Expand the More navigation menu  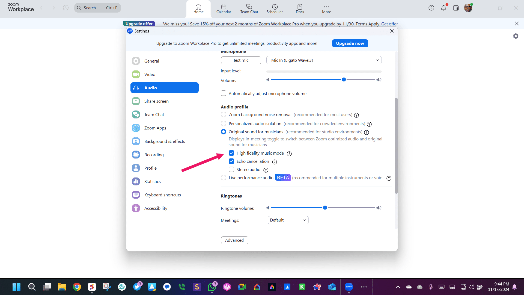point(326,9)
